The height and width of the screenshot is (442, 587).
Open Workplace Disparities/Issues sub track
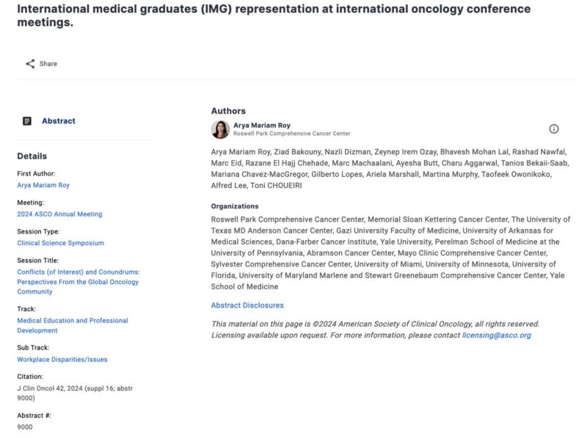[62, 359]
